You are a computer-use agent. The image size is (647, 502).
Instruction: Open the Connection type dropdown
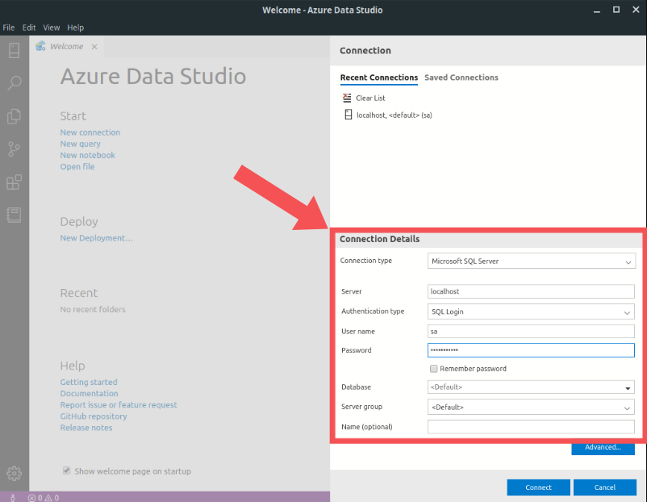coord(532,261)
